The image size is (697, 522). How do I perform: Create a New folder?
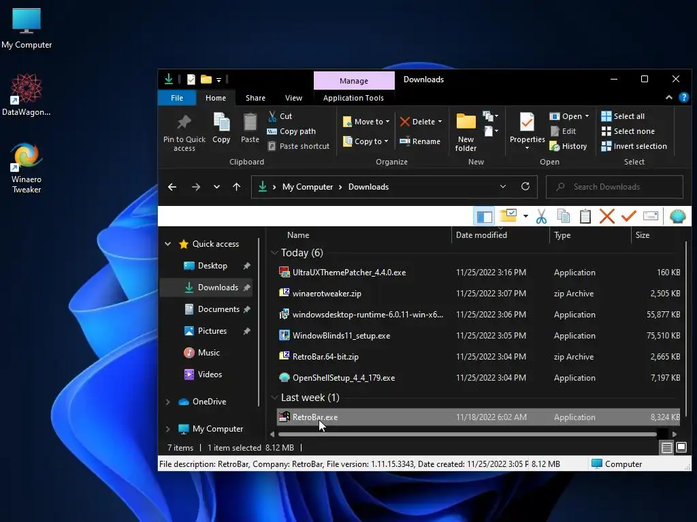466,133
